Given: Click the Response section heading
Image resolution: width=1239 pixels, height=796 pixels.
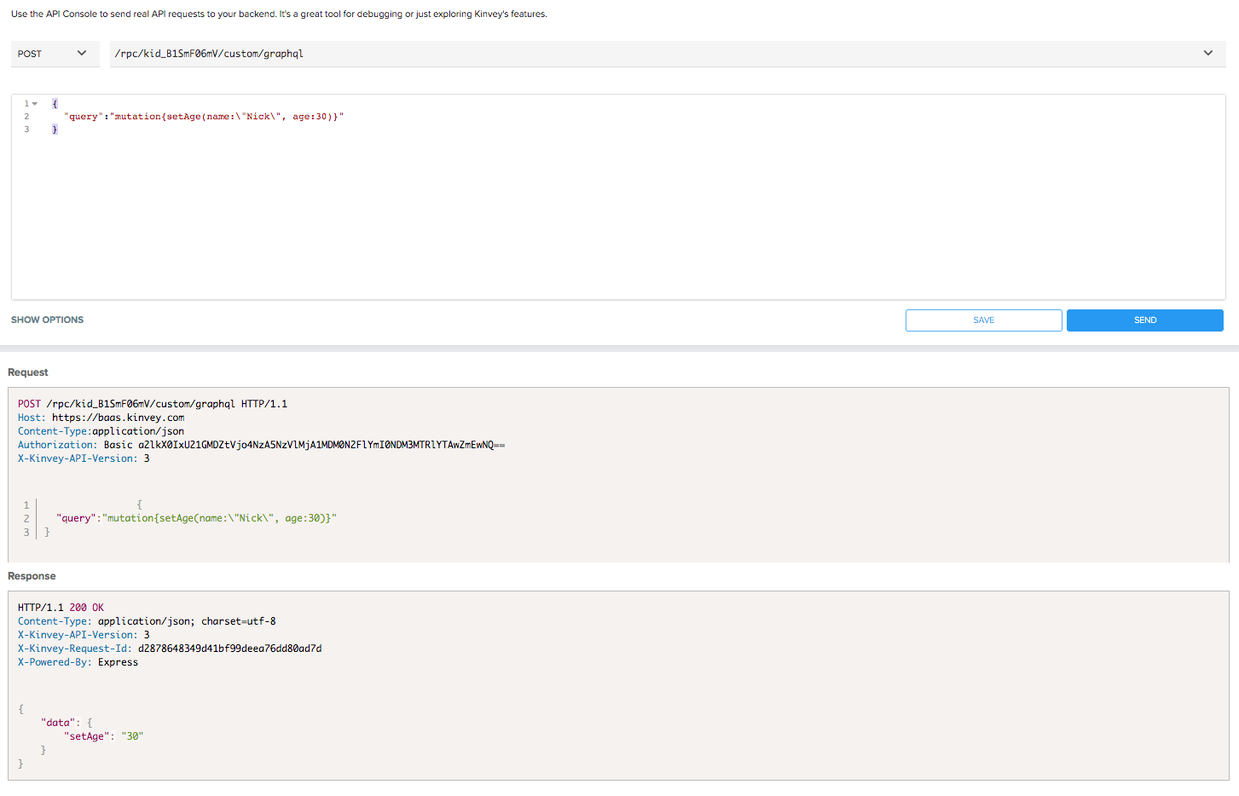Looking at the screenshot, I should click(x=32, y=576).
